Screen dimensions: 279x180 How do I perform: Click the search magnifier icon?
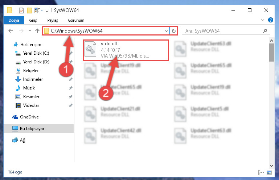265,31
